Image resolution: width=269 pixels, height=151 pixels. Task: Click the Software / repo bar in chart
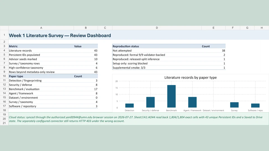[x=255, y=105]
